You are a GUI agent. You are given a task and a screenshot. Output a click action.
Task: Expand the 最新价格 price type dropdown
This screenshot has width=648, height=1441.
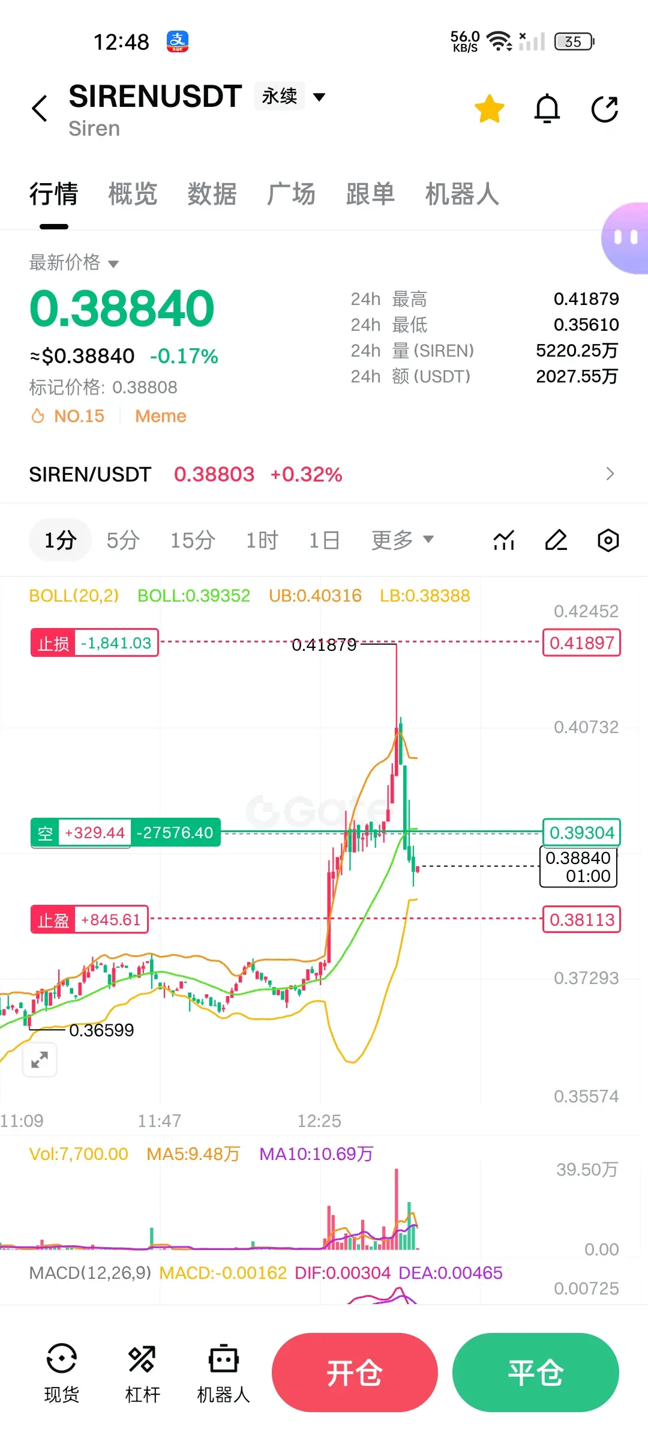pos(74,262)
